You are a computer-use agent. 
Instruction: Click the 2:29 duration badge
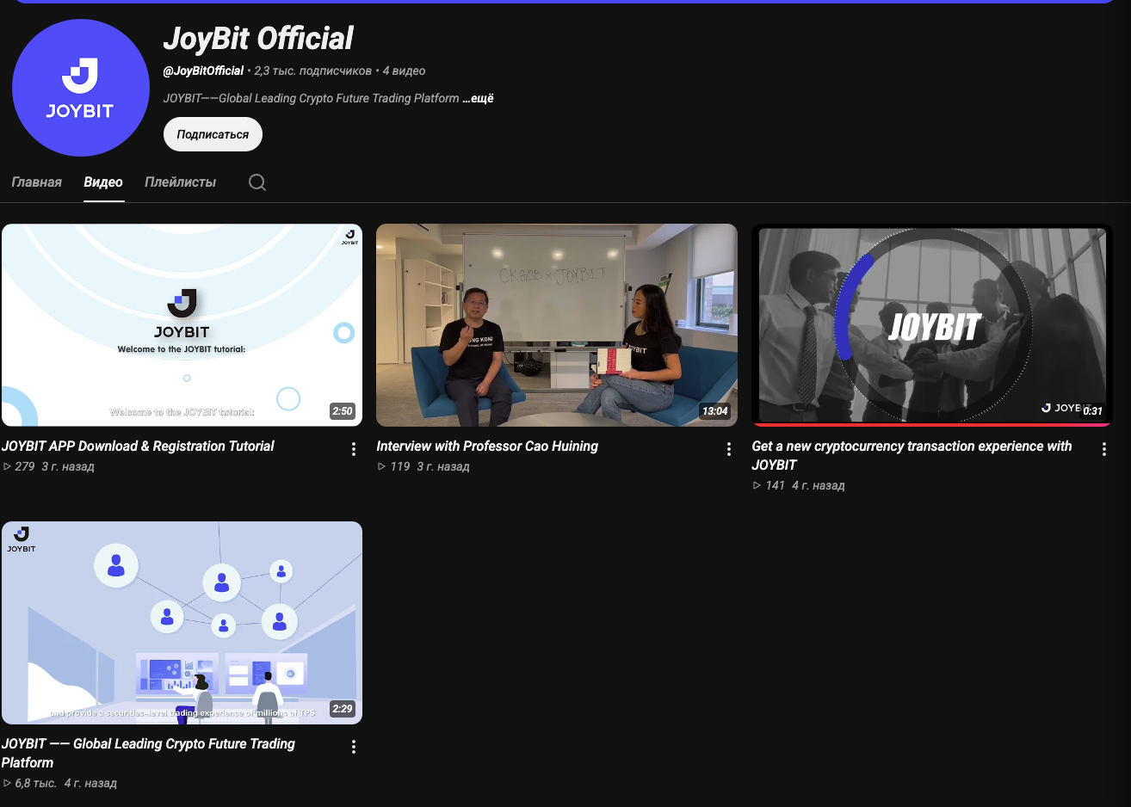coord(343,709)
